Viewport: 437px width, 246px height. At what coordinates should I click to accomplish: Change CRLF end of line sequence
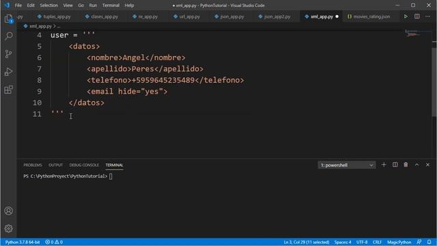point(377,242)
